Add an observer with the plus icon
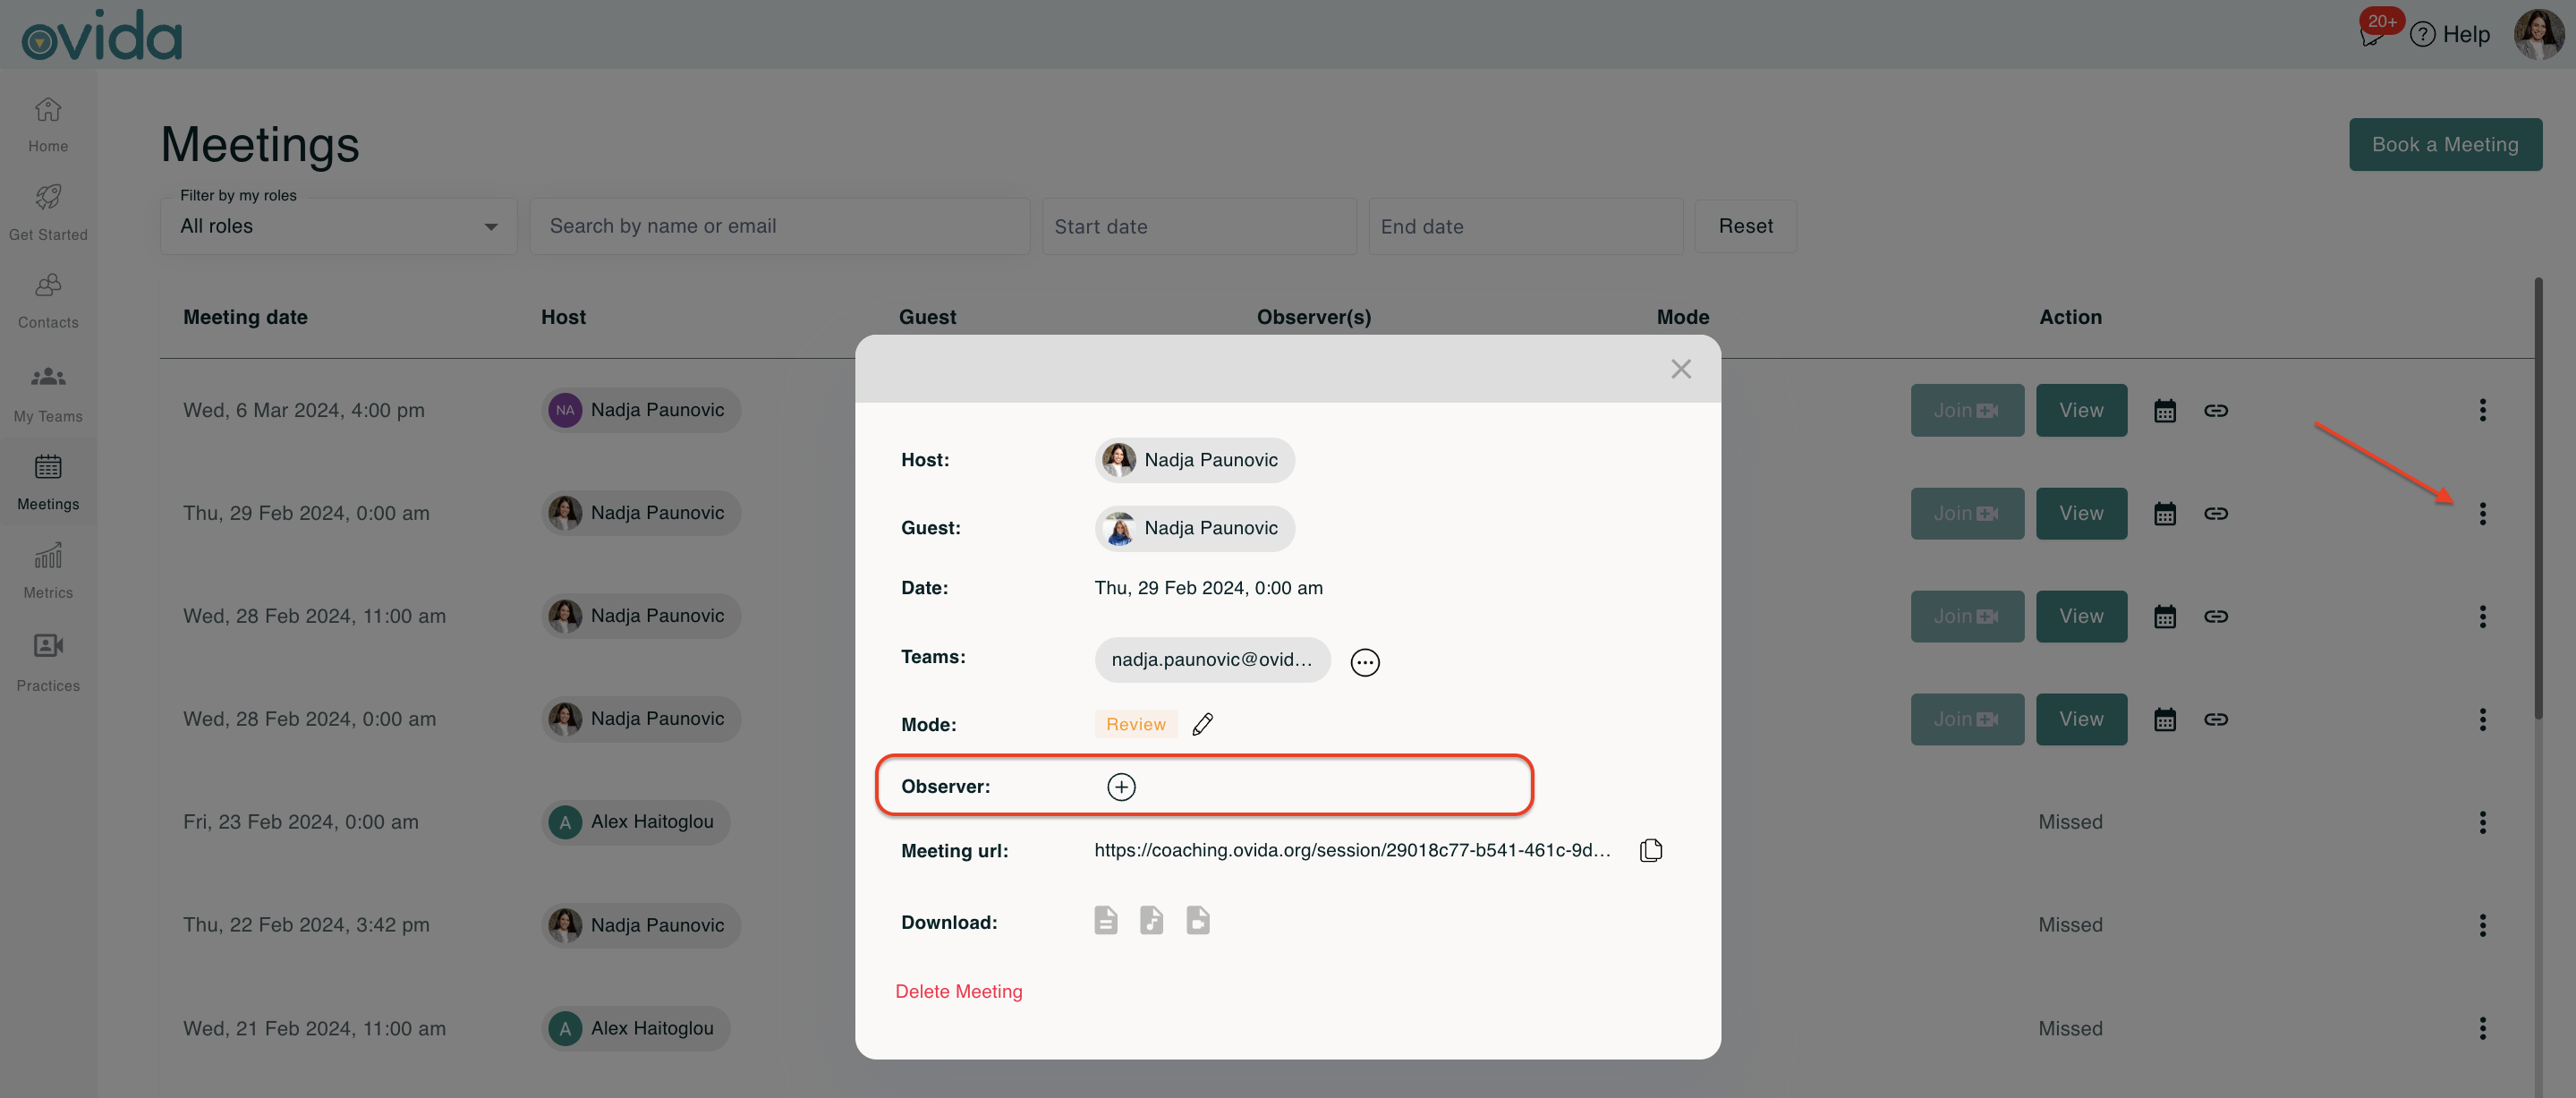The width and height of the screenshot is (2576, 1098). pos(1121,787)
